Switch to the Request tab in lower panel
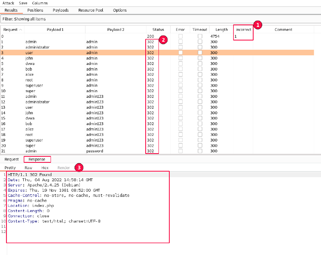 click(x=12, y=159)
